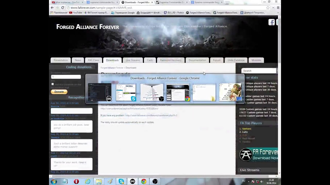Launch Opera from the taskbar
Screen dimensions: 330x185
pos(76,182)
